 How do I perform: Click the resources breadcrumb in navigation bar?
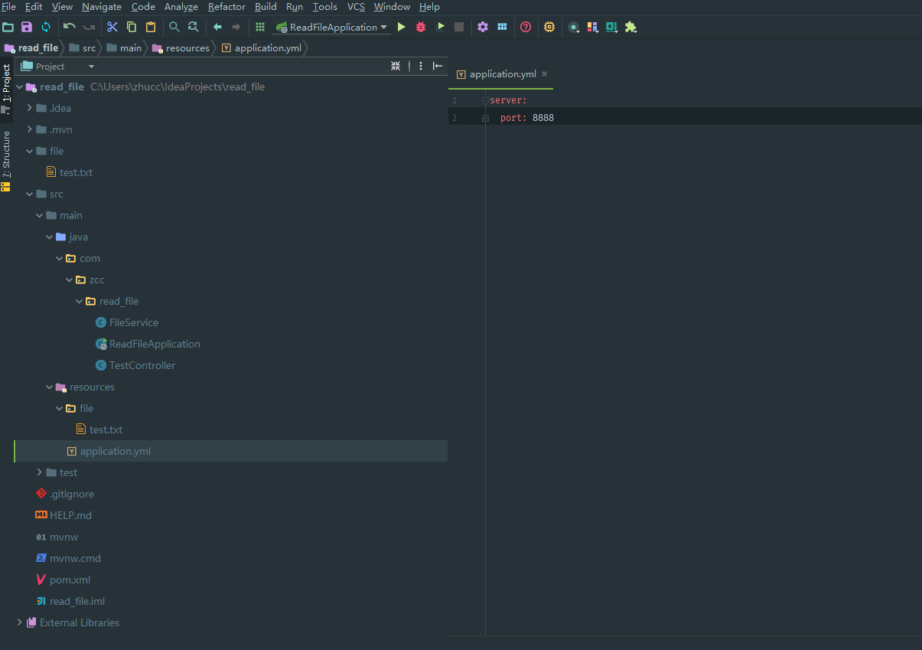coord(181,47)
